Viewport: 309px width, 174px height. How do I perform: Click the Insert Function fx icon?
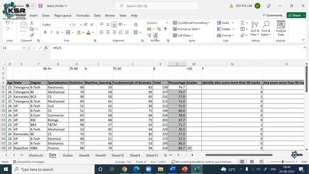coord(46,48)
